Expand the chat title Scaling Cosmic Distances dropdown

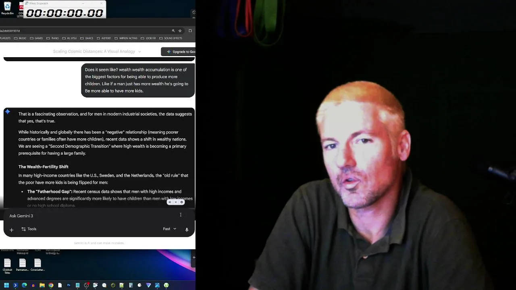[139, 52]
